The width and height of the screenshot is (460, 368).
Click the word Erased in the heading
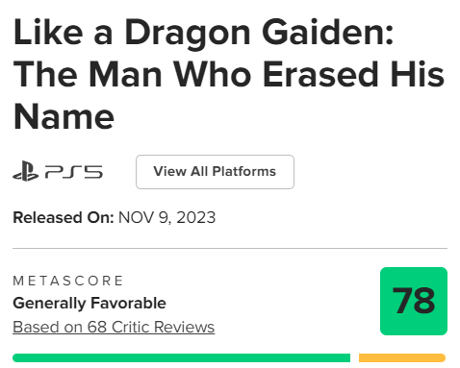coord(320,75)
